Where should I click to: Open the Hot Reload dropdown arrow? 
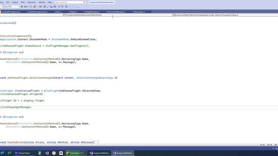click(36, 6)
